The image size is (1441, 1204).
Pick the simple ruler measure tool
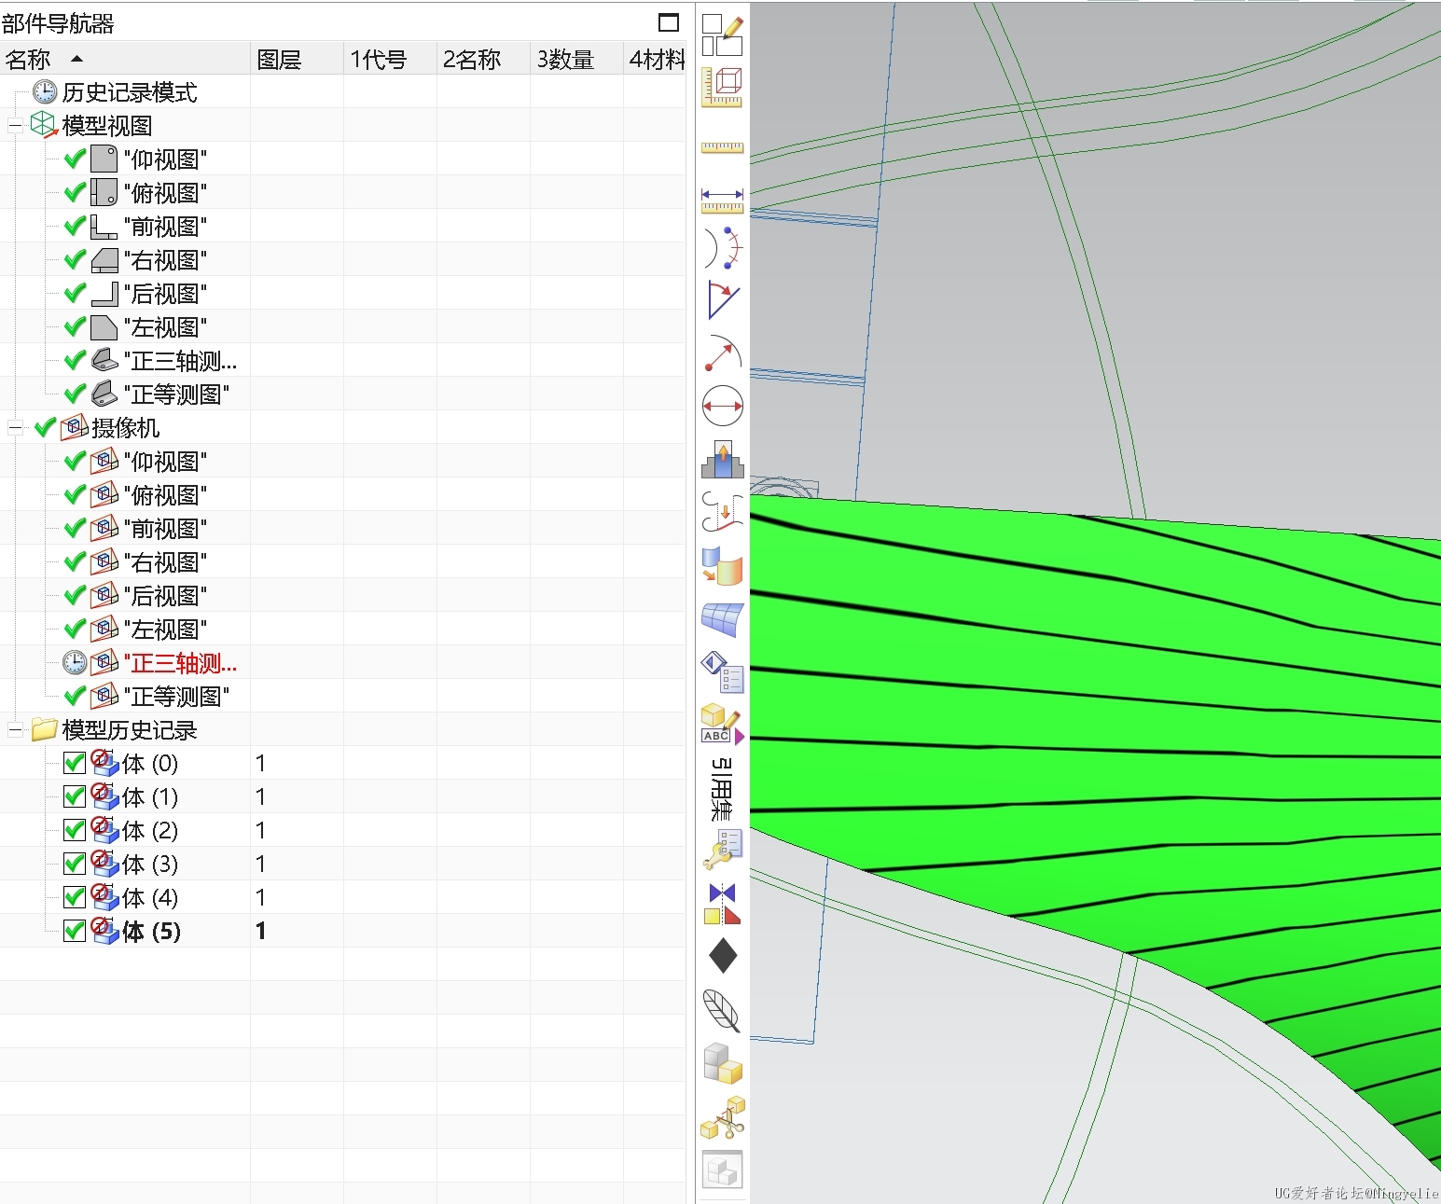coord(722,147)
